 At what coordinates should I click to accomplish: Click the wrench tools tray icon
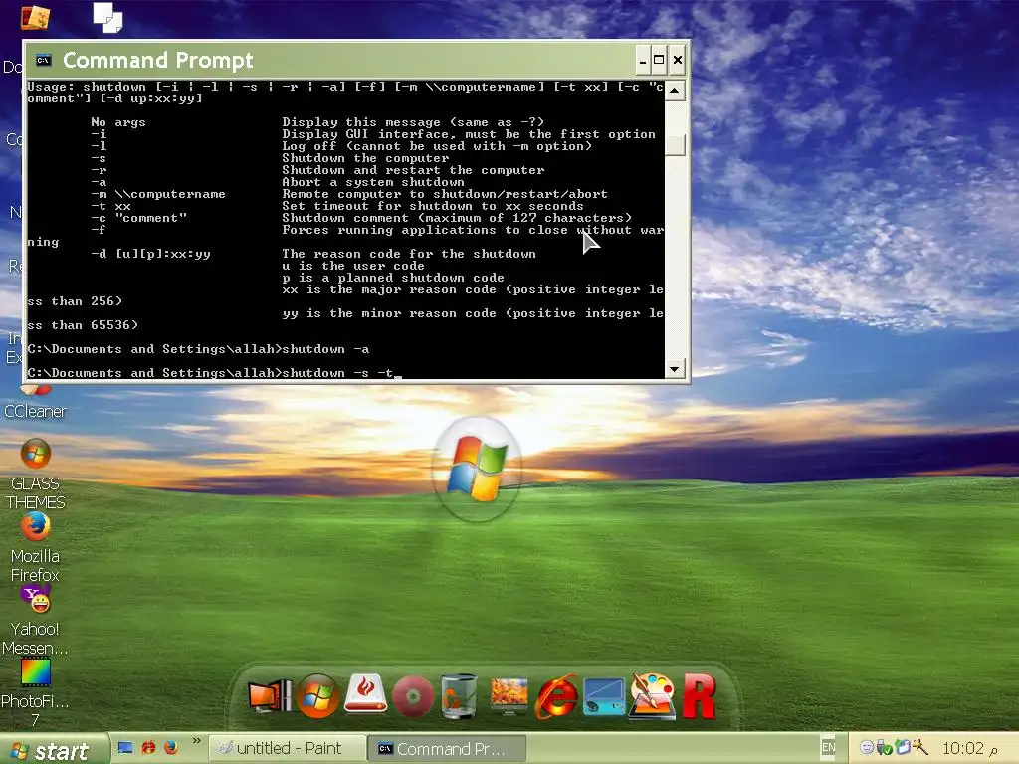tap(920, 748)
